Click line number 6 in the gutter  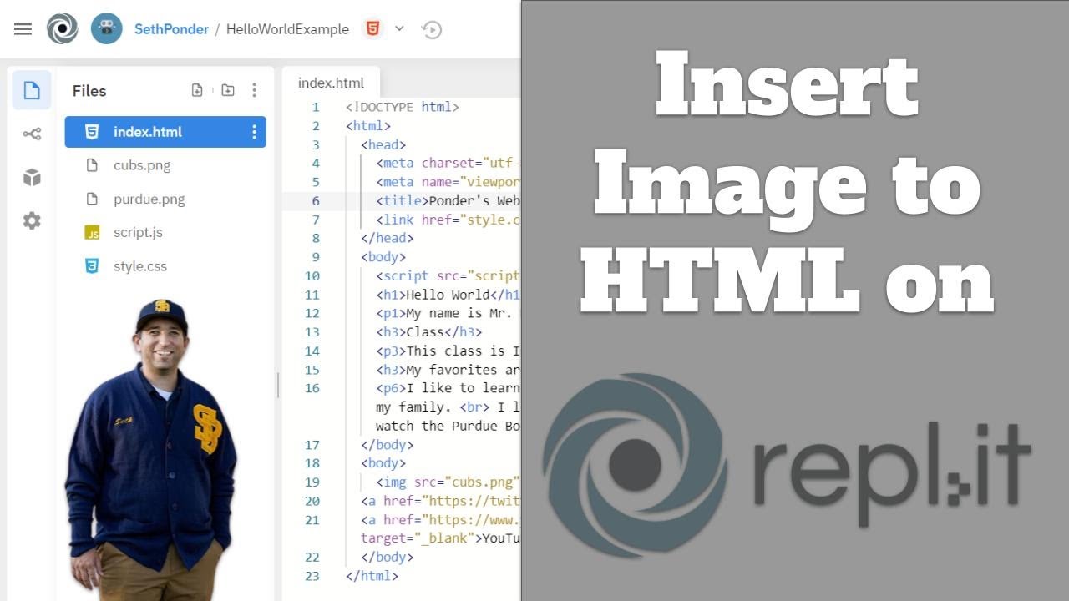(x=316, y=201)
